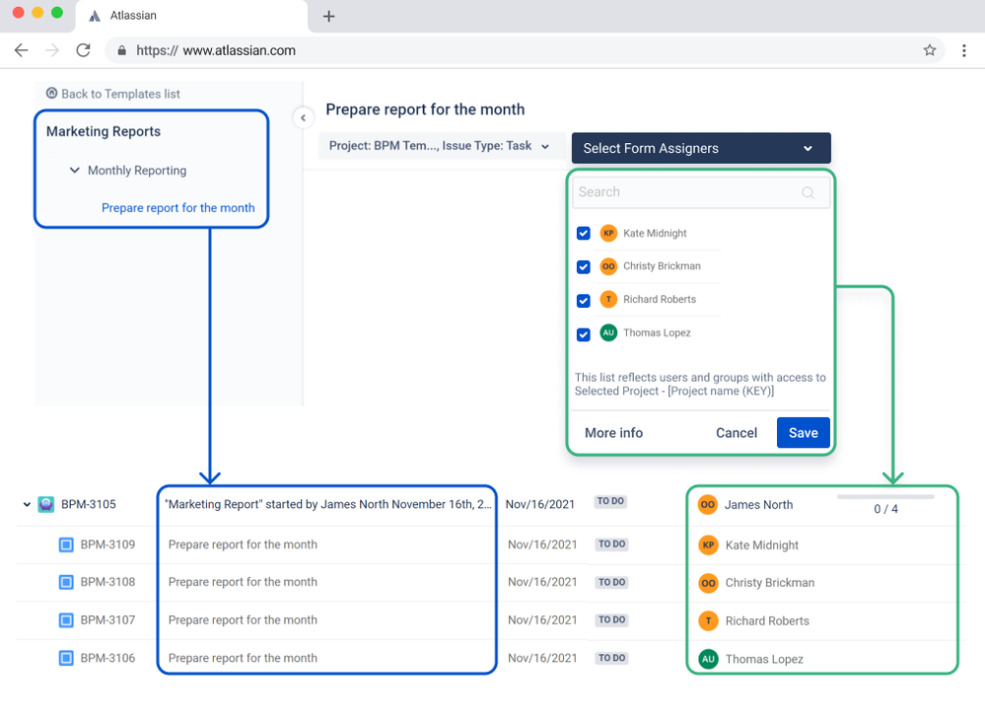Open issue BPM-3109

pyautogui.click(x=107, y=544)
